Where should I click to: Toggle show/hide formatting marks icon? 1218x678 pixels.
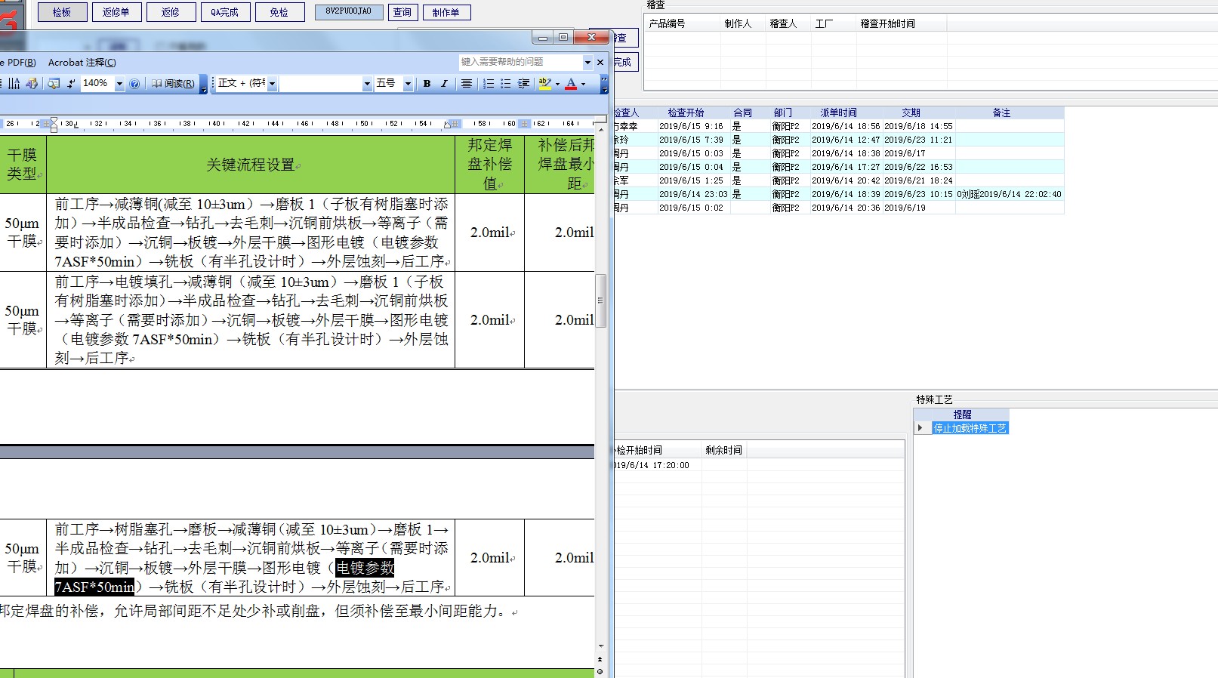(71, 84)
